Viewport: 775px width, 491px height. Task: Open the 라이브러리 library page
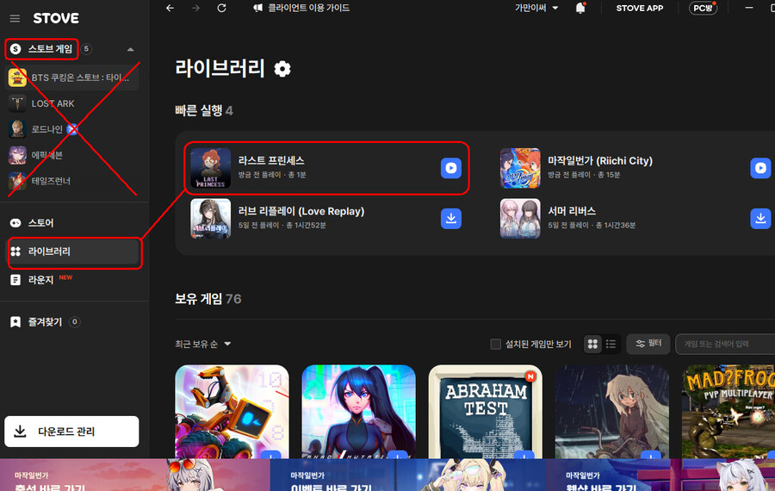72,252
